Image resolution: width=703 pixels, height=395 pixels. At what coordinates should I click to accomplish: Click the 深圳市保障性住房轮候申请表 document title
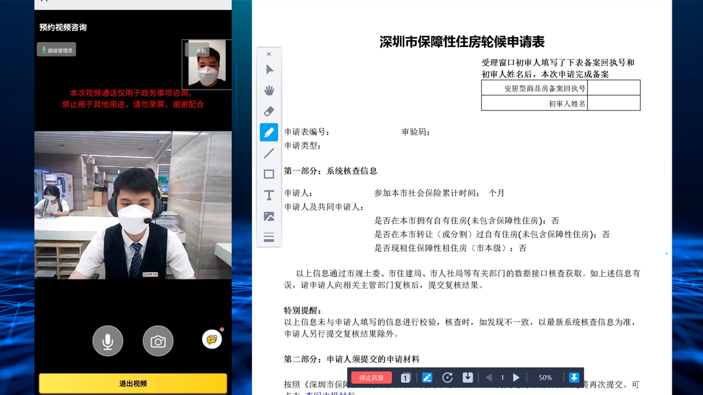pos(462,42)
